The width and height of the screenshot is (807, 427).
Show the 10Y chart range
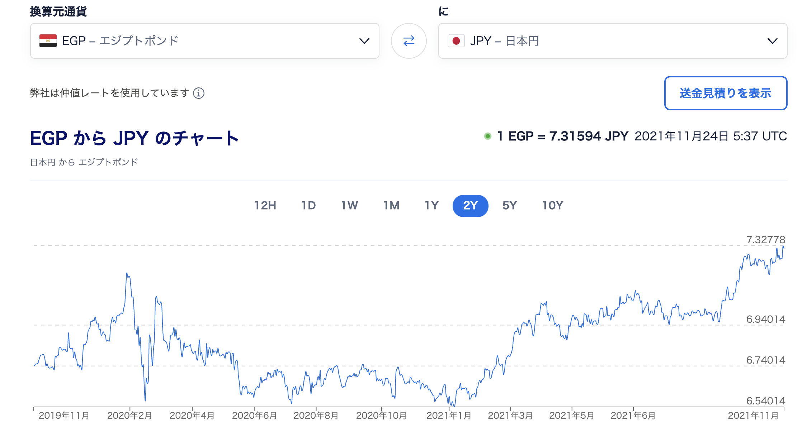click(552, 206)
